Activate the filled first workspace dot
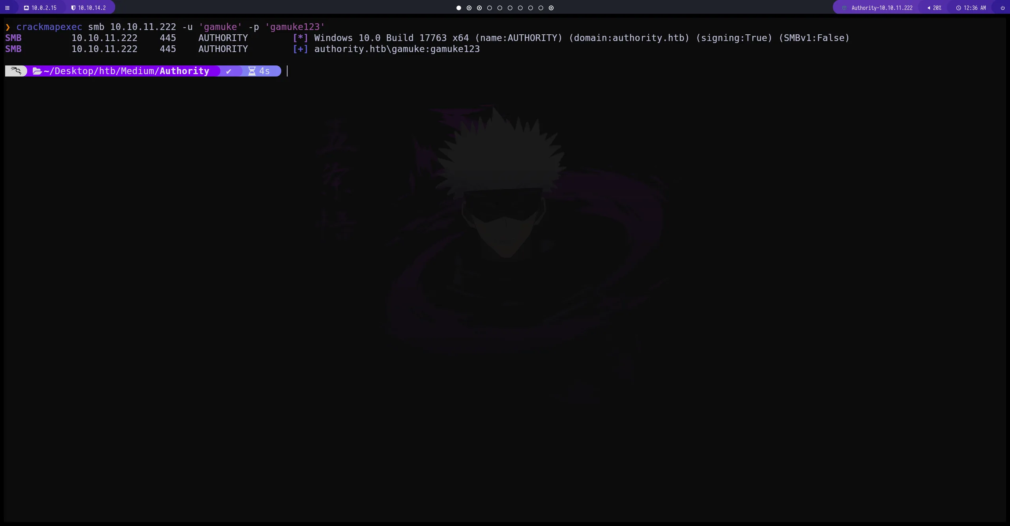Screen dimensions: 1010x526 tap(458, 7)
